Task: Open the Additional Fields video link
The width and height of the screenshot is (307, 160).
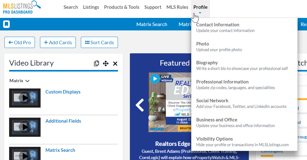Action: [63, 121]
